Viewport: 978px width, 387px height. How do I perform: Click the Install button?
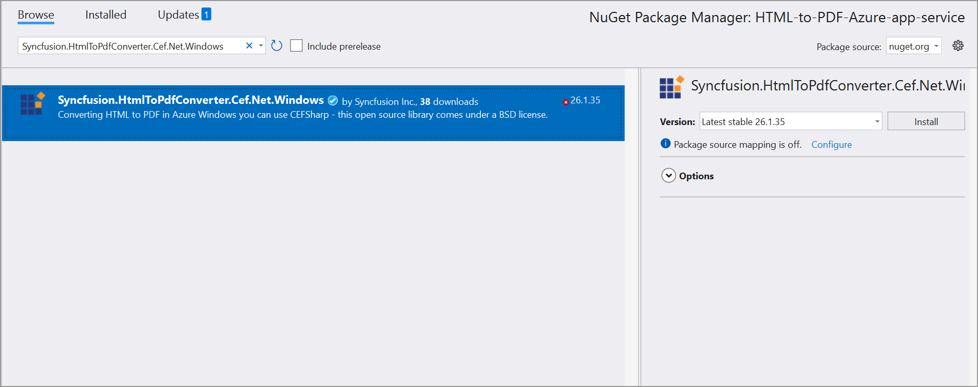click(x=926, y=121)
